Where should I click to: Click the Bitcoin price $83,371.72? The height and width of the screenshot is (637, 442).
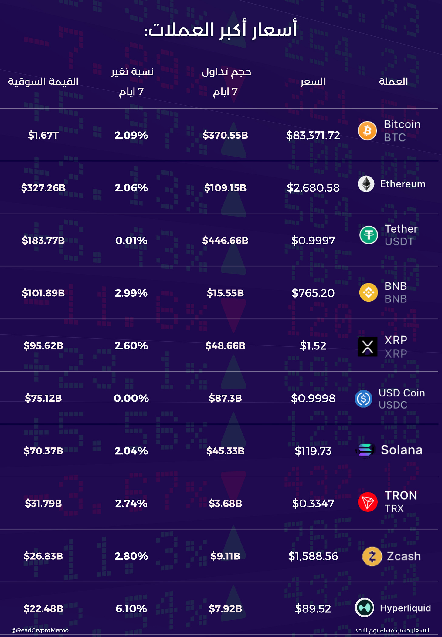pos(313,135)
